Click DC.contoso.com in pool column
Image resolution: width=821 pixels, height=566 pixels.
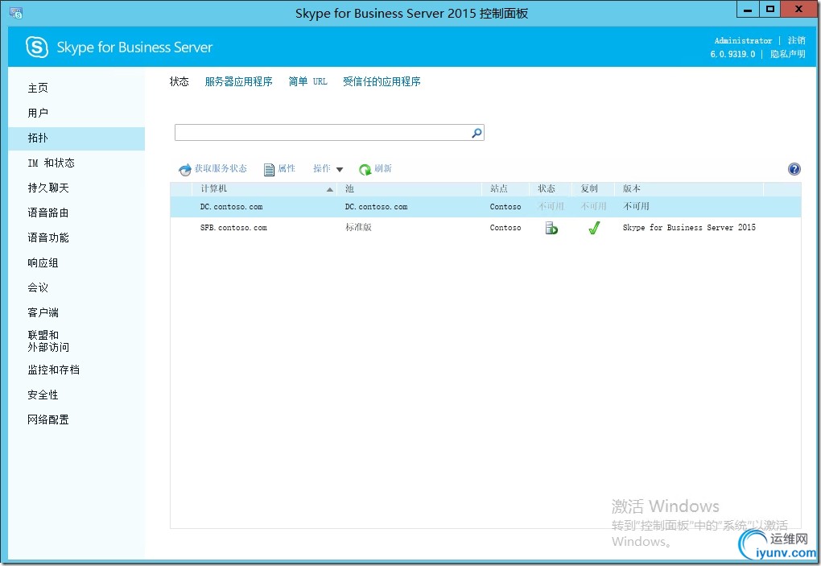click(x=376, y=207)
